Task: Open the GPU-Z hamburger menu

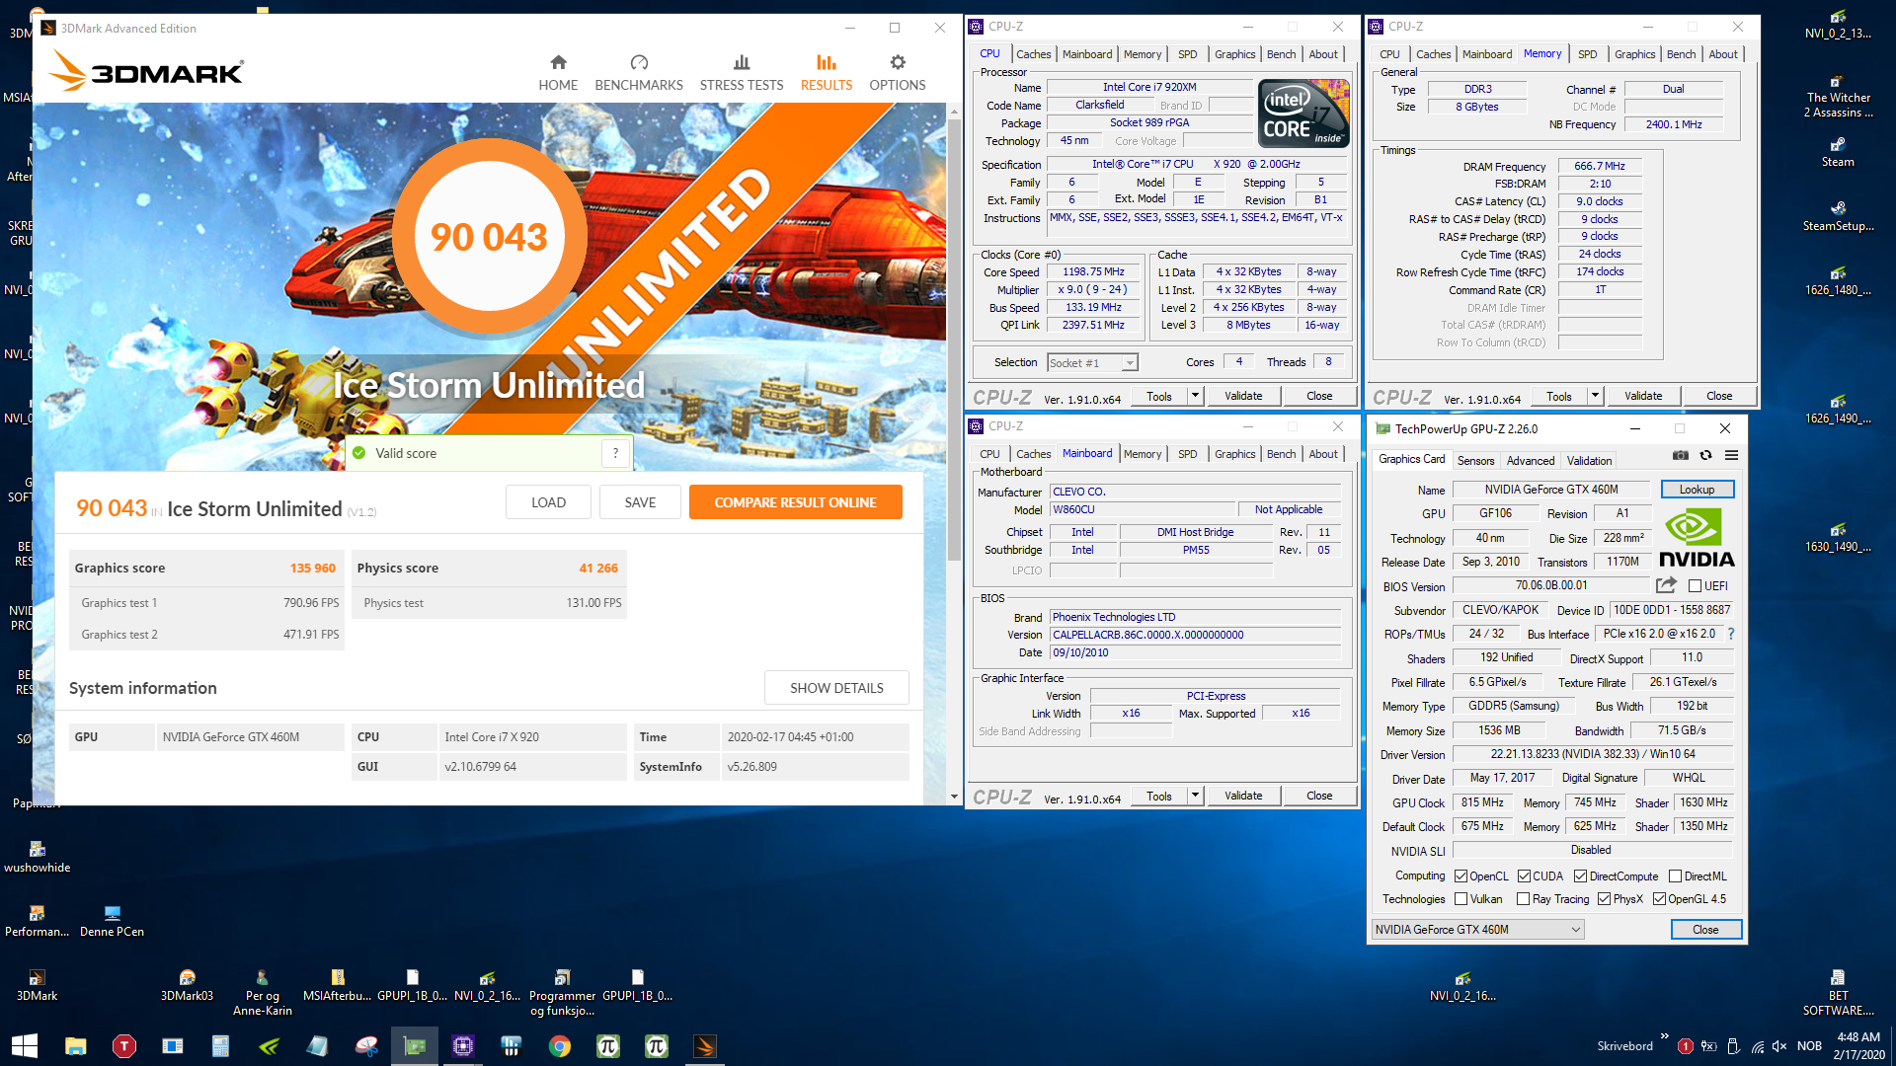Action: [1731, 455]
